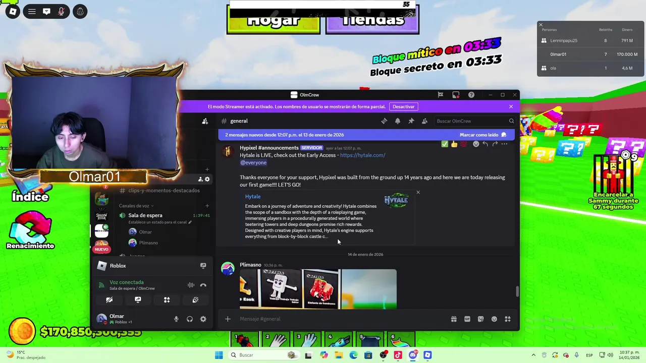This screenshot has height=363, width=646.
Task: Start an activity in voice controls
Action: coord(167,299)
